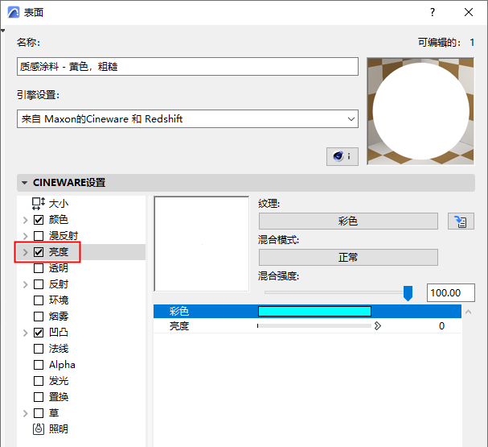The width and height of the screenshot is (488, 447).
Task: Click the load texture settings icon
Action: [461, 221]
